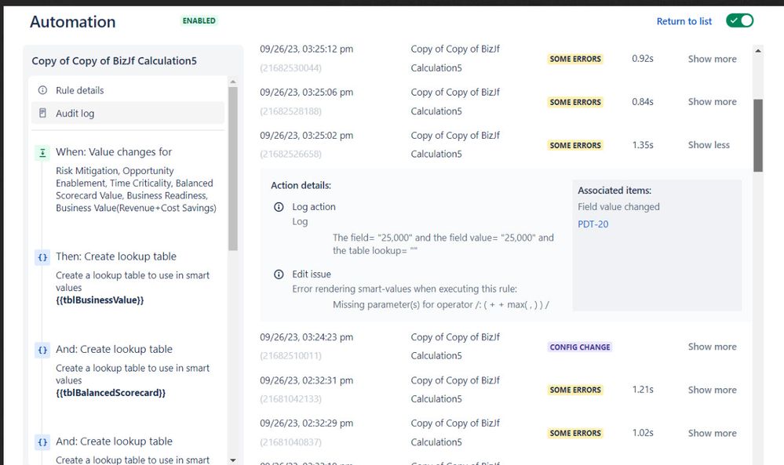
Task: Click SOME ERRORS badge for 02:32:29 pm
Action: tap(575, 433)
